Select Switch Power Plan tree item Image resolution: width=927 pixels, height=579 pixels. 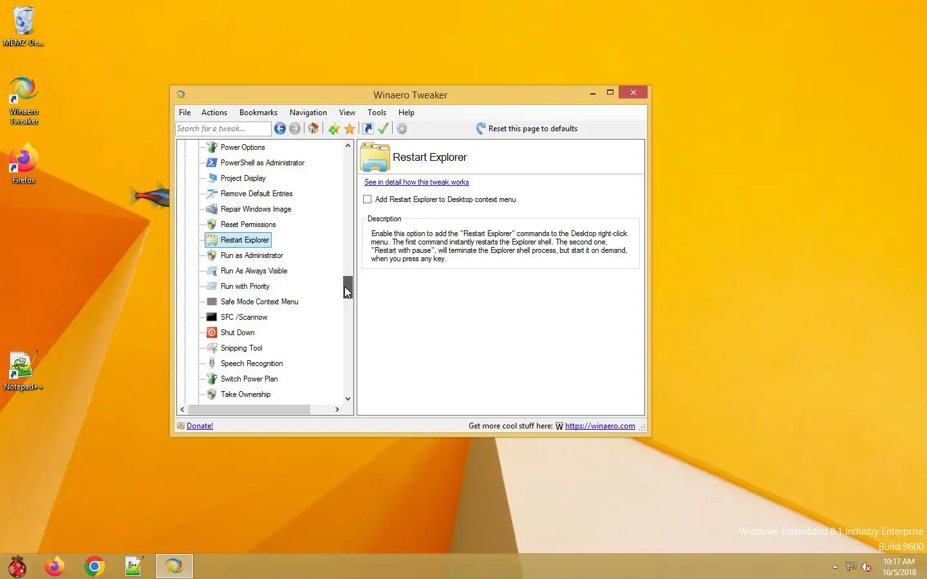(x=249, y=379)
